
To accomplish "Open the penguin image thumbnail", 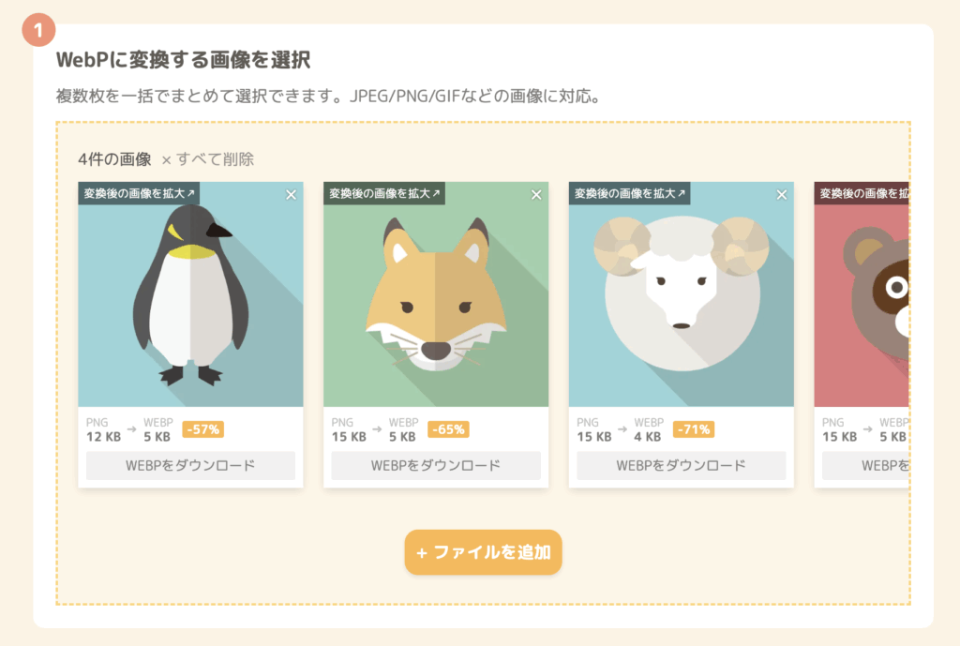I will [x=190, y=293].
